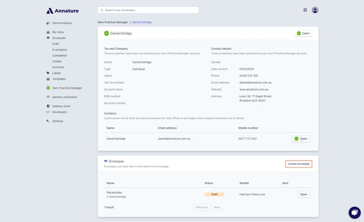Open Send envelope page
The height and width of the screenshot is (222, 364).
pyautogui.click(x=62, y=23)
